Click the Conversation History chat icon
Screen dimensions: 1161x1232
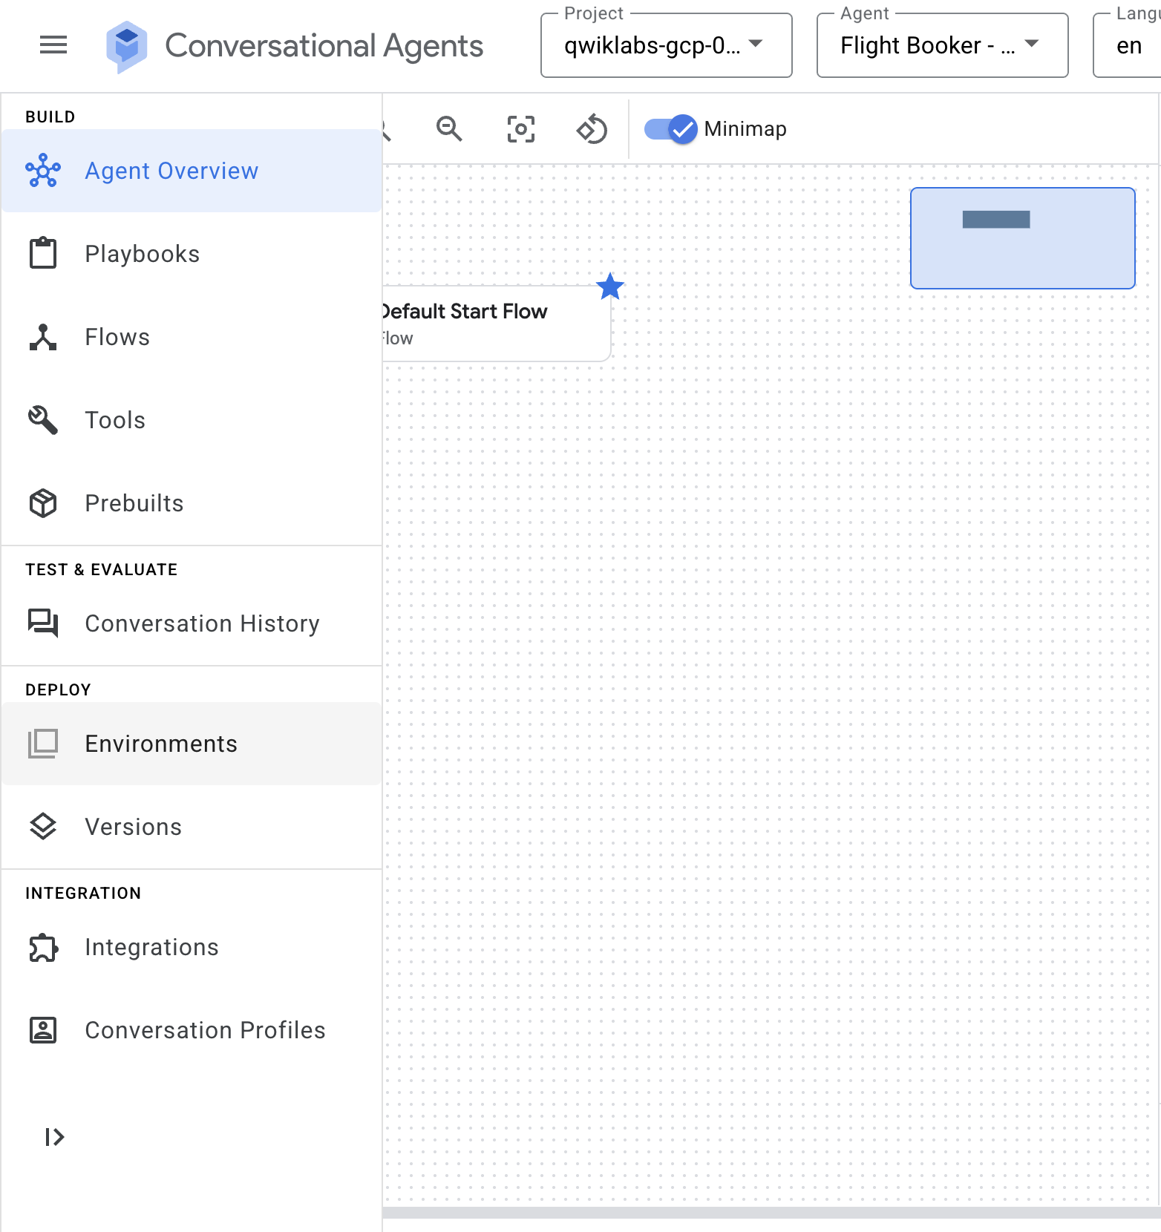(x=43, y=623)
